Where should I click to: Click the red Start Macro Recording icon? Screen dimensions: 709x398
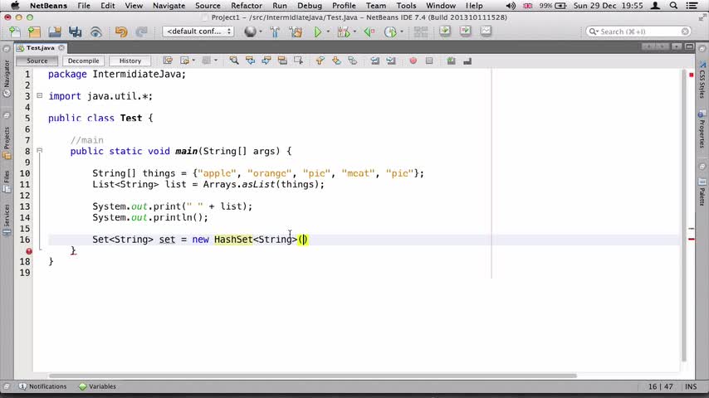(x=413, y=61)
